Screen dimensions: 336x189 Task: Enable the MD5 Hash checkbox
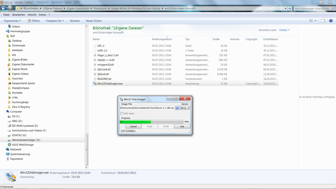click(122, 113)
